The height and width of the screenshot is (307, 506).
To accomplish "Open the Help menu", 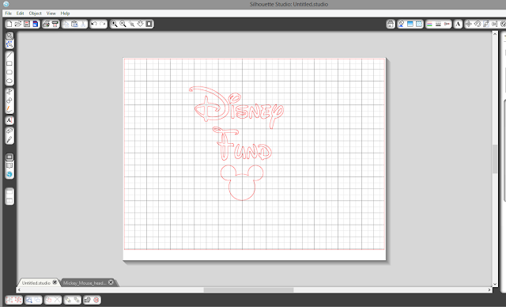I will [65, 13].
